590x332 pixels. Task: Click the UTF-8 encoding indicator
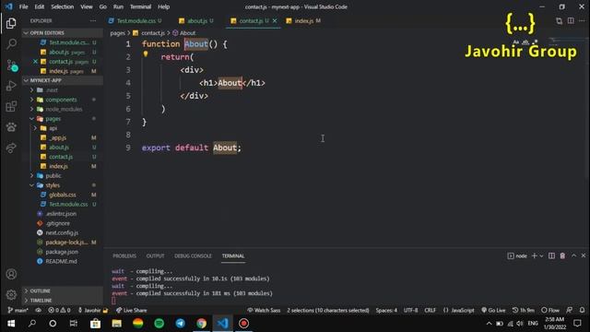pyautogui.click(x=410, y=310)
